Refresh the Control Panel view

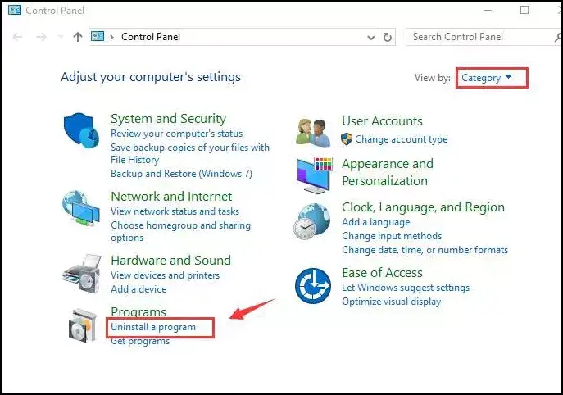coord(387,37)
